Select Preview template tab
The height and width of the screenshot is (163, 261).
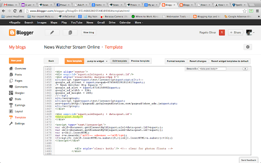(140, 61)
